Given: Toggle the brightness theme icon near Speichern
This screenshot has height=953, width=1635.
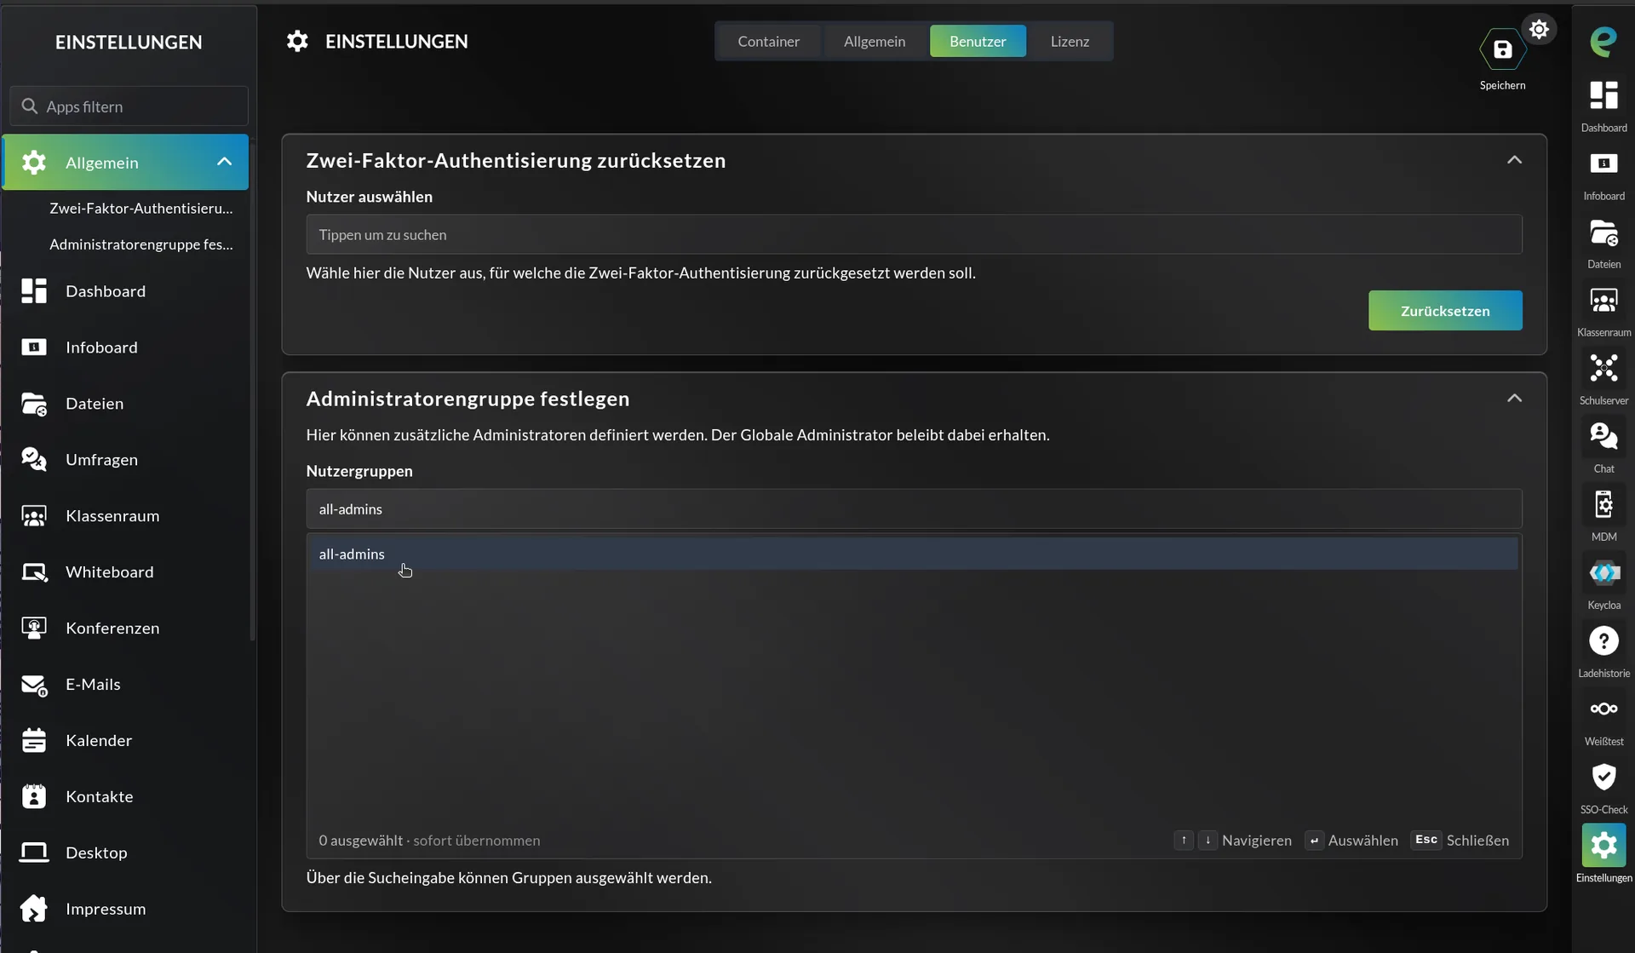Looking at the screenshot, I should pyautogui.click(x=1539, y=29).
